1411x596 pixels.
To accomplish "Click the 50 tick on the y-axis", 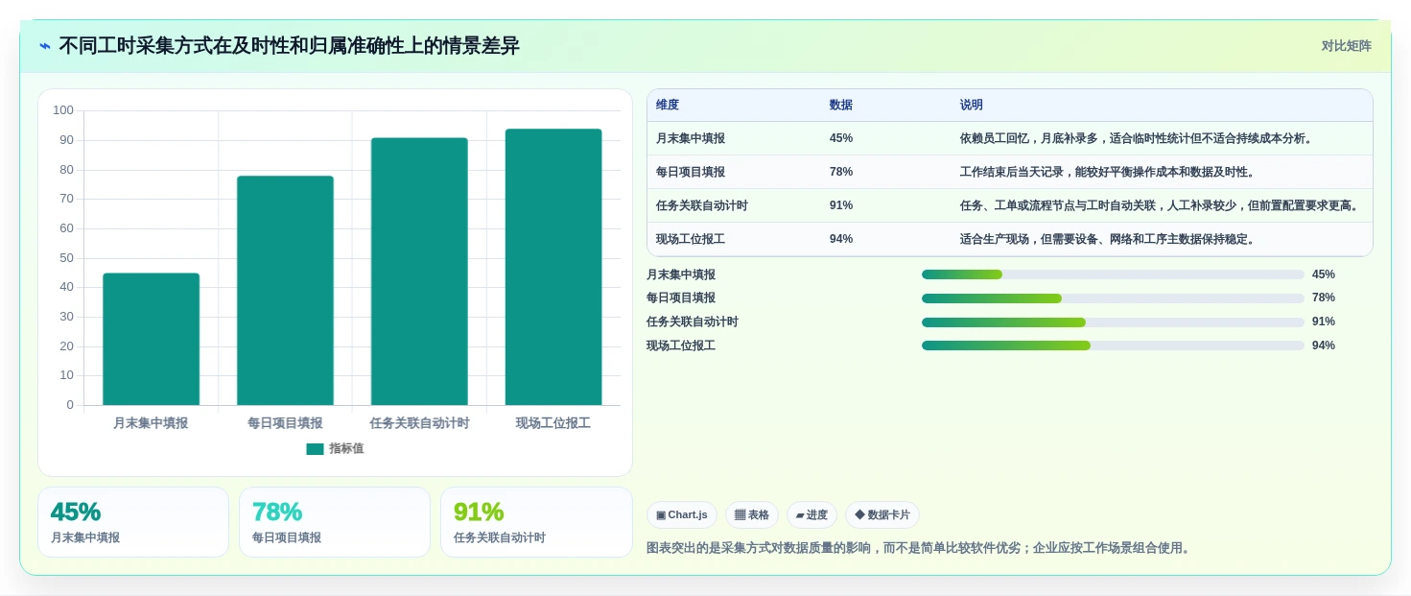I will pyautogui.click(x=67, y=258).
